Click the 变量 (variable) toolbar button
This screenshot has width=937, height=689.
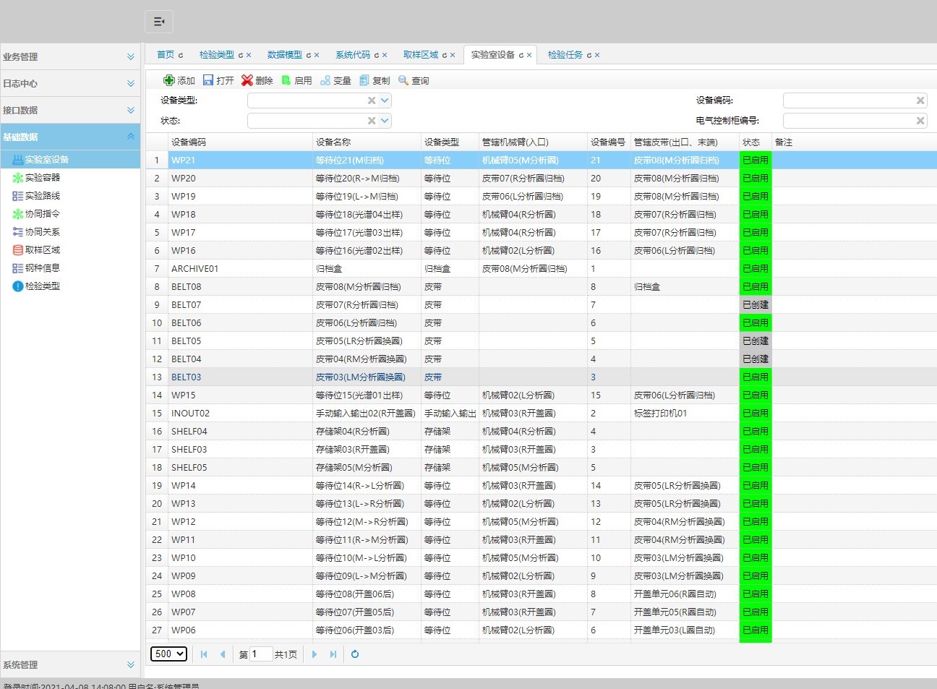(x=335, y=80)
